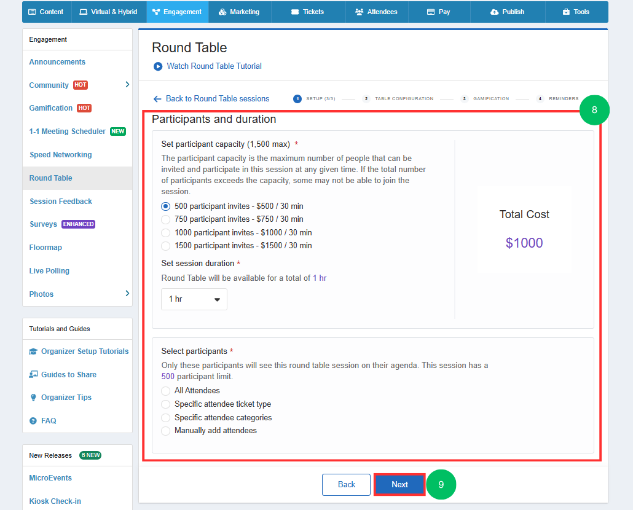
Task: Click the tutorial play icon
Action: point(158,66)
